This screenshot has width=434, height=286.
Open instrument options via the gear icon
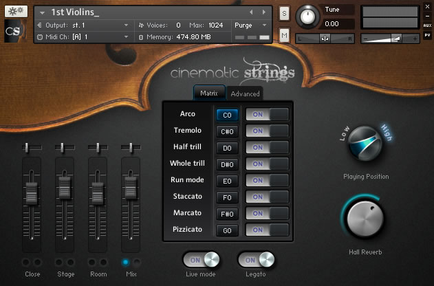16,11
